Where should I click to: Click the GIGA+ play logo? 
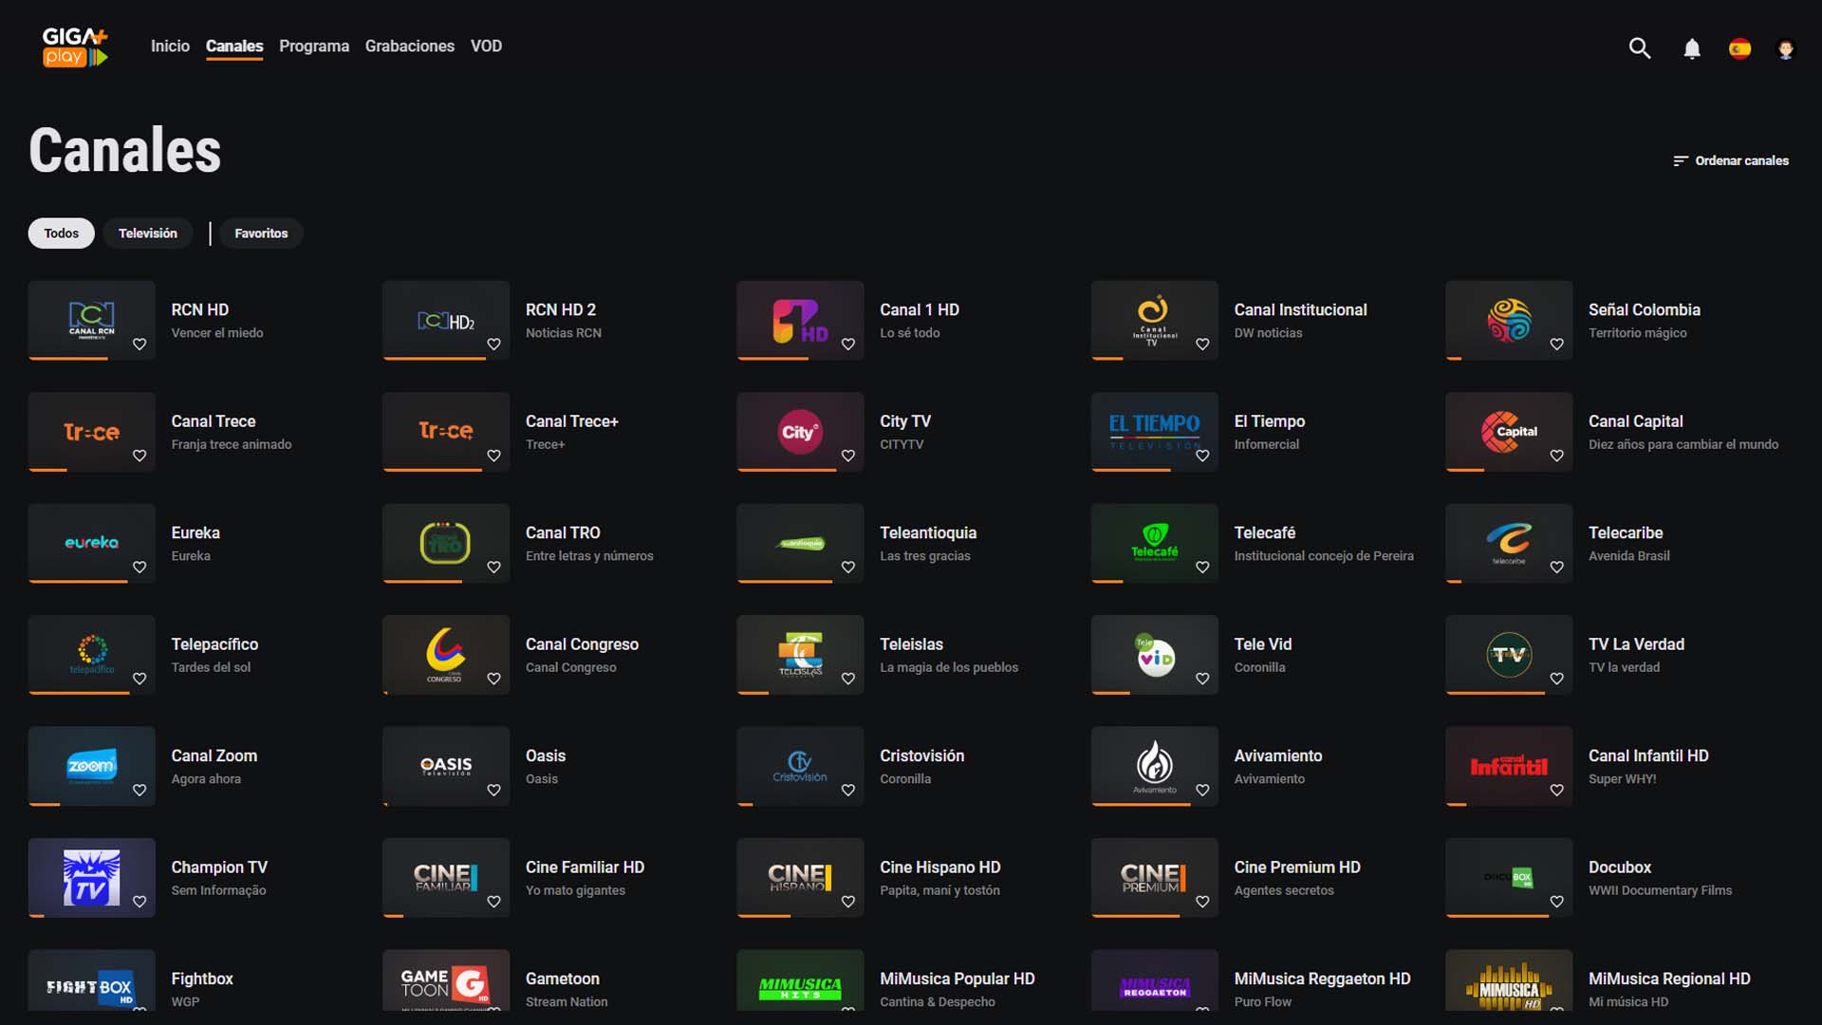75,47
